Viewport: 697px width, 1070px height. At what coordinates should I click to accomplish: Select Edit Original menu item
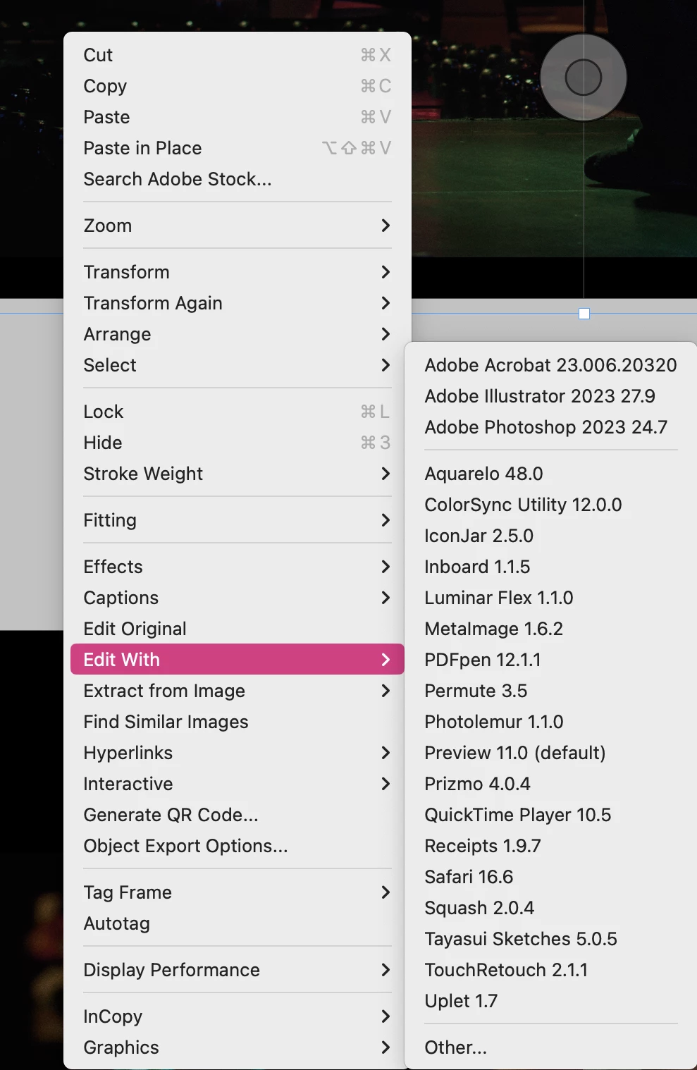pyautogui.click(x=238, y=629)
